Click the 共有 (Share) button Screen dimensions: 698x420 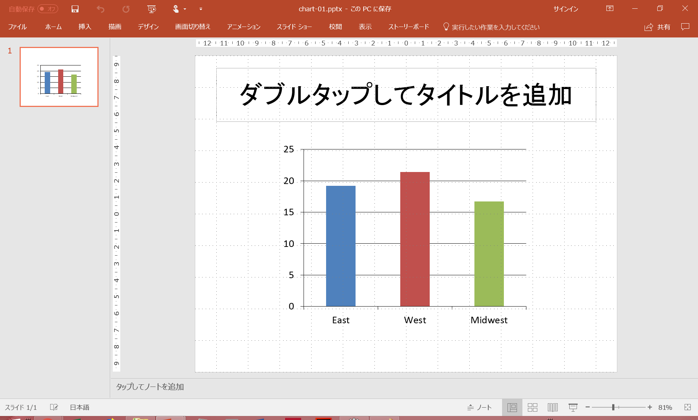[657, 27]
